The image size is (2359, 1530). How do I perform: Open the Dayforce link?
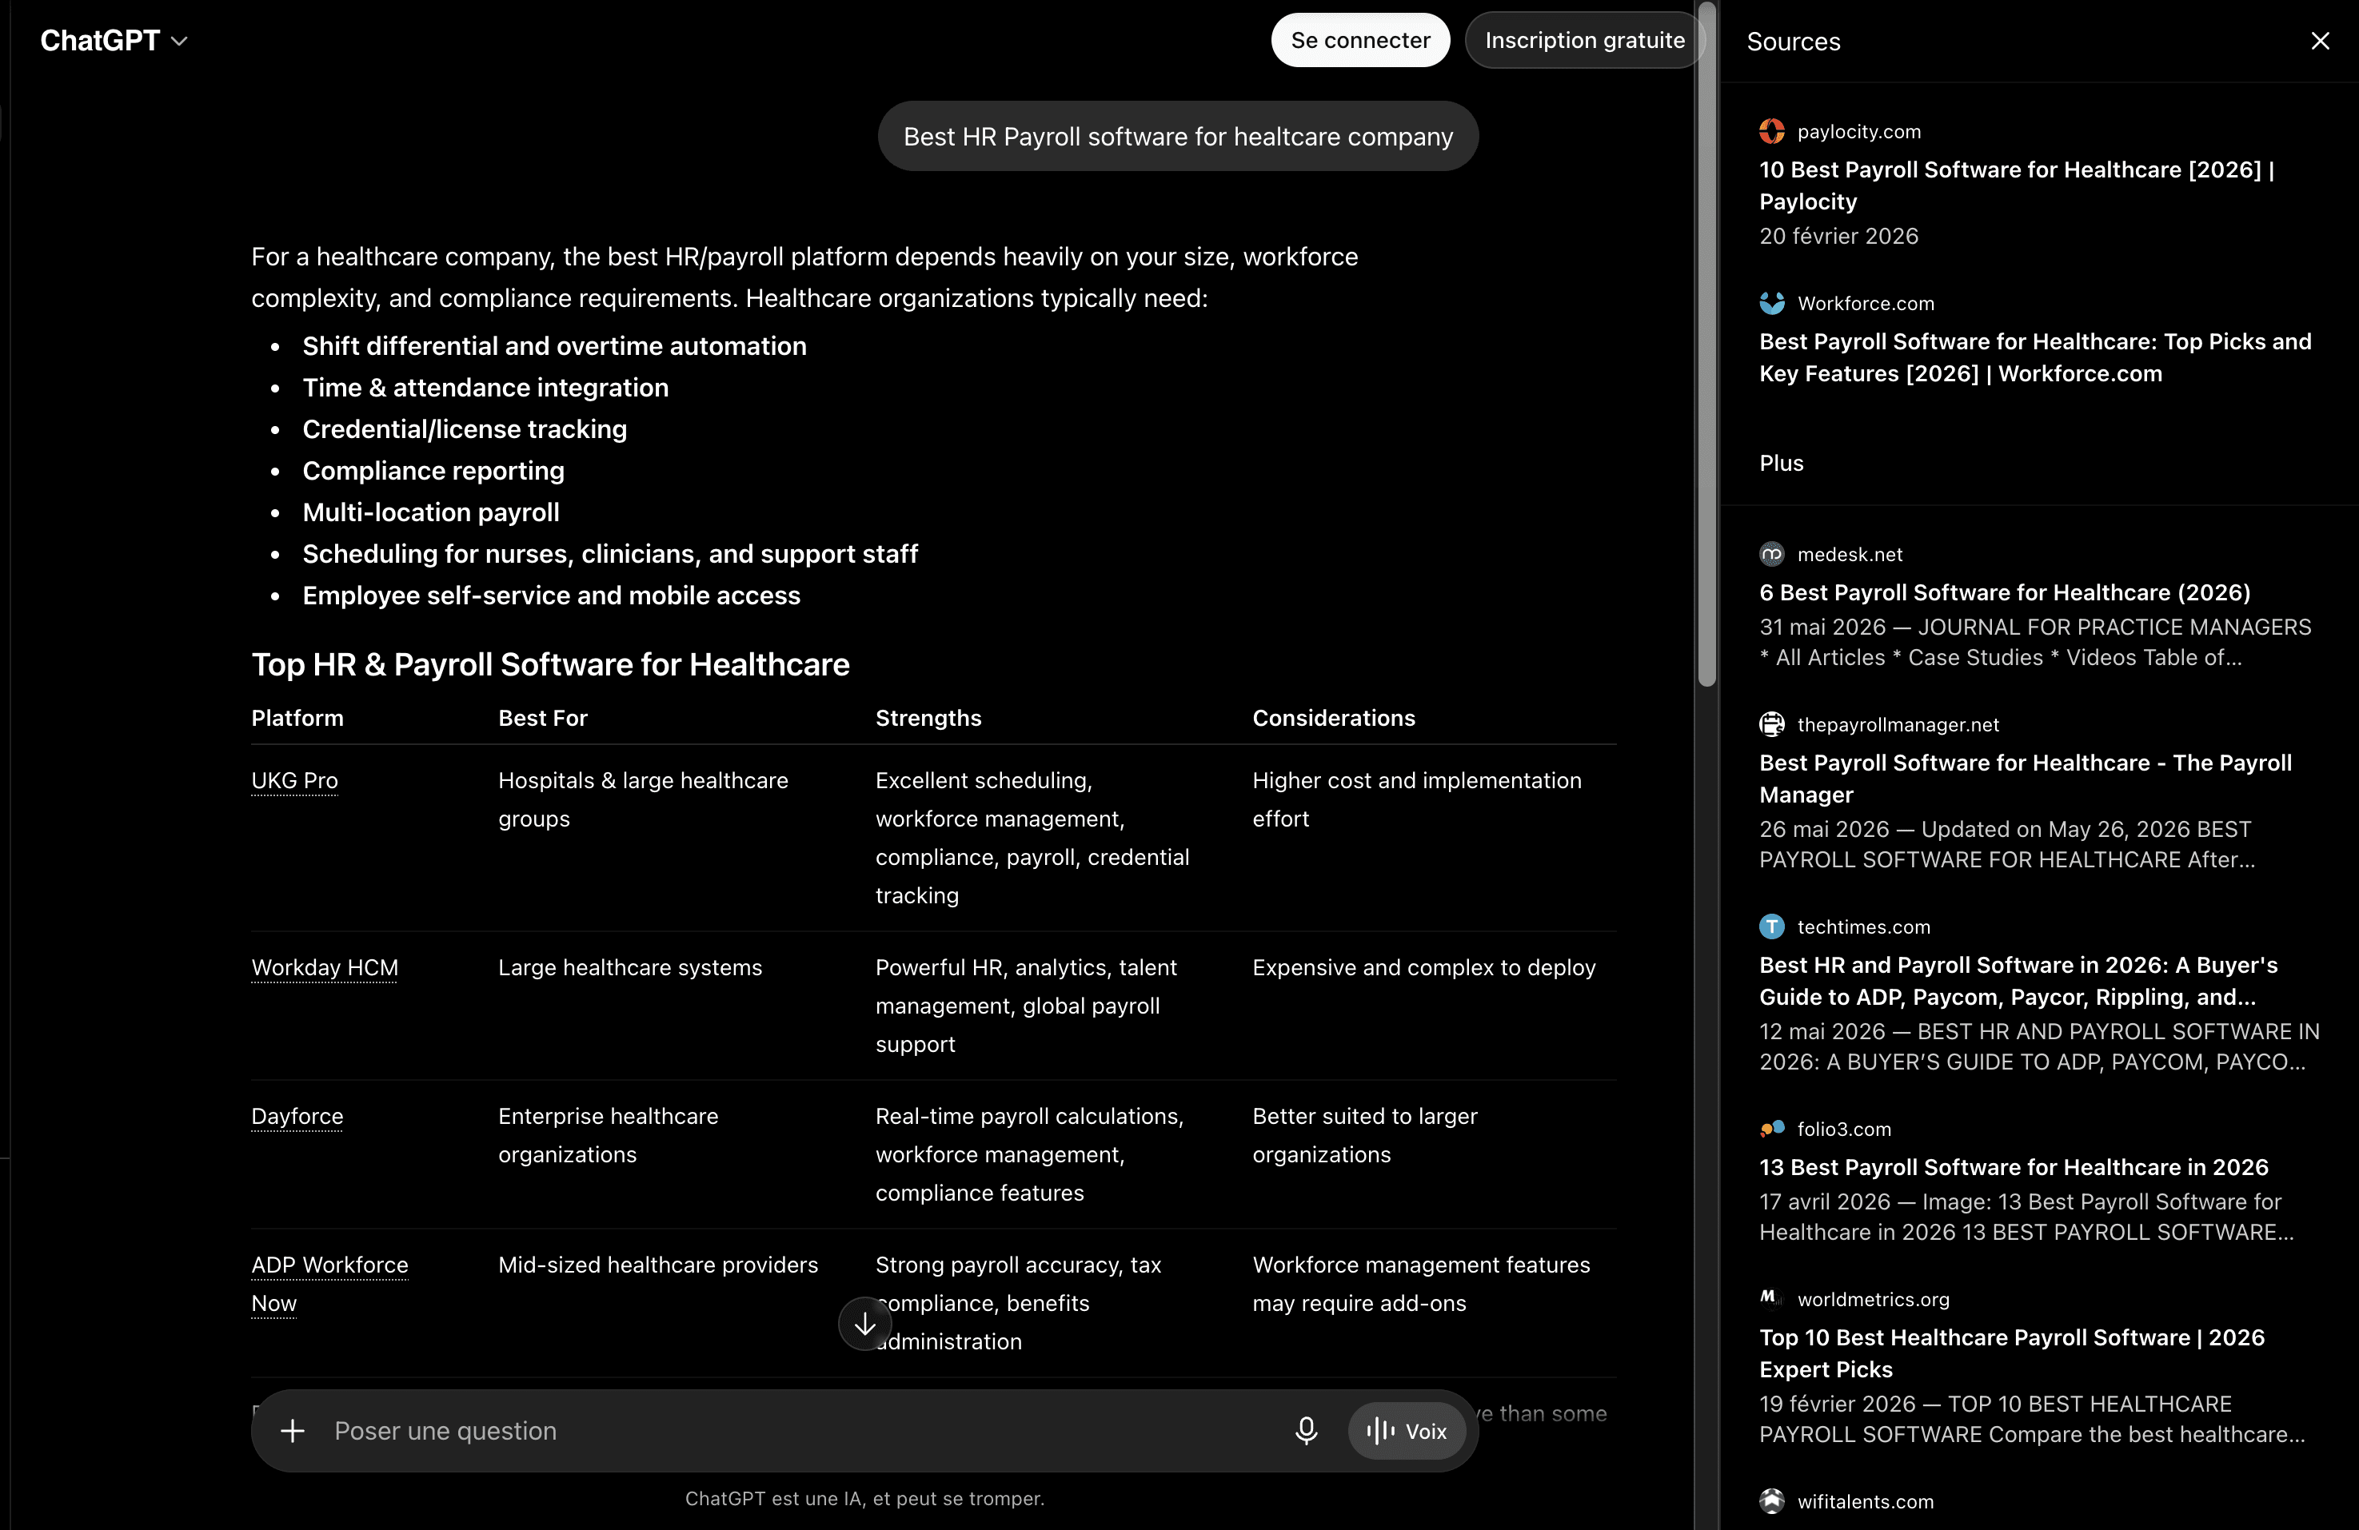click(x=297, y=1116)
